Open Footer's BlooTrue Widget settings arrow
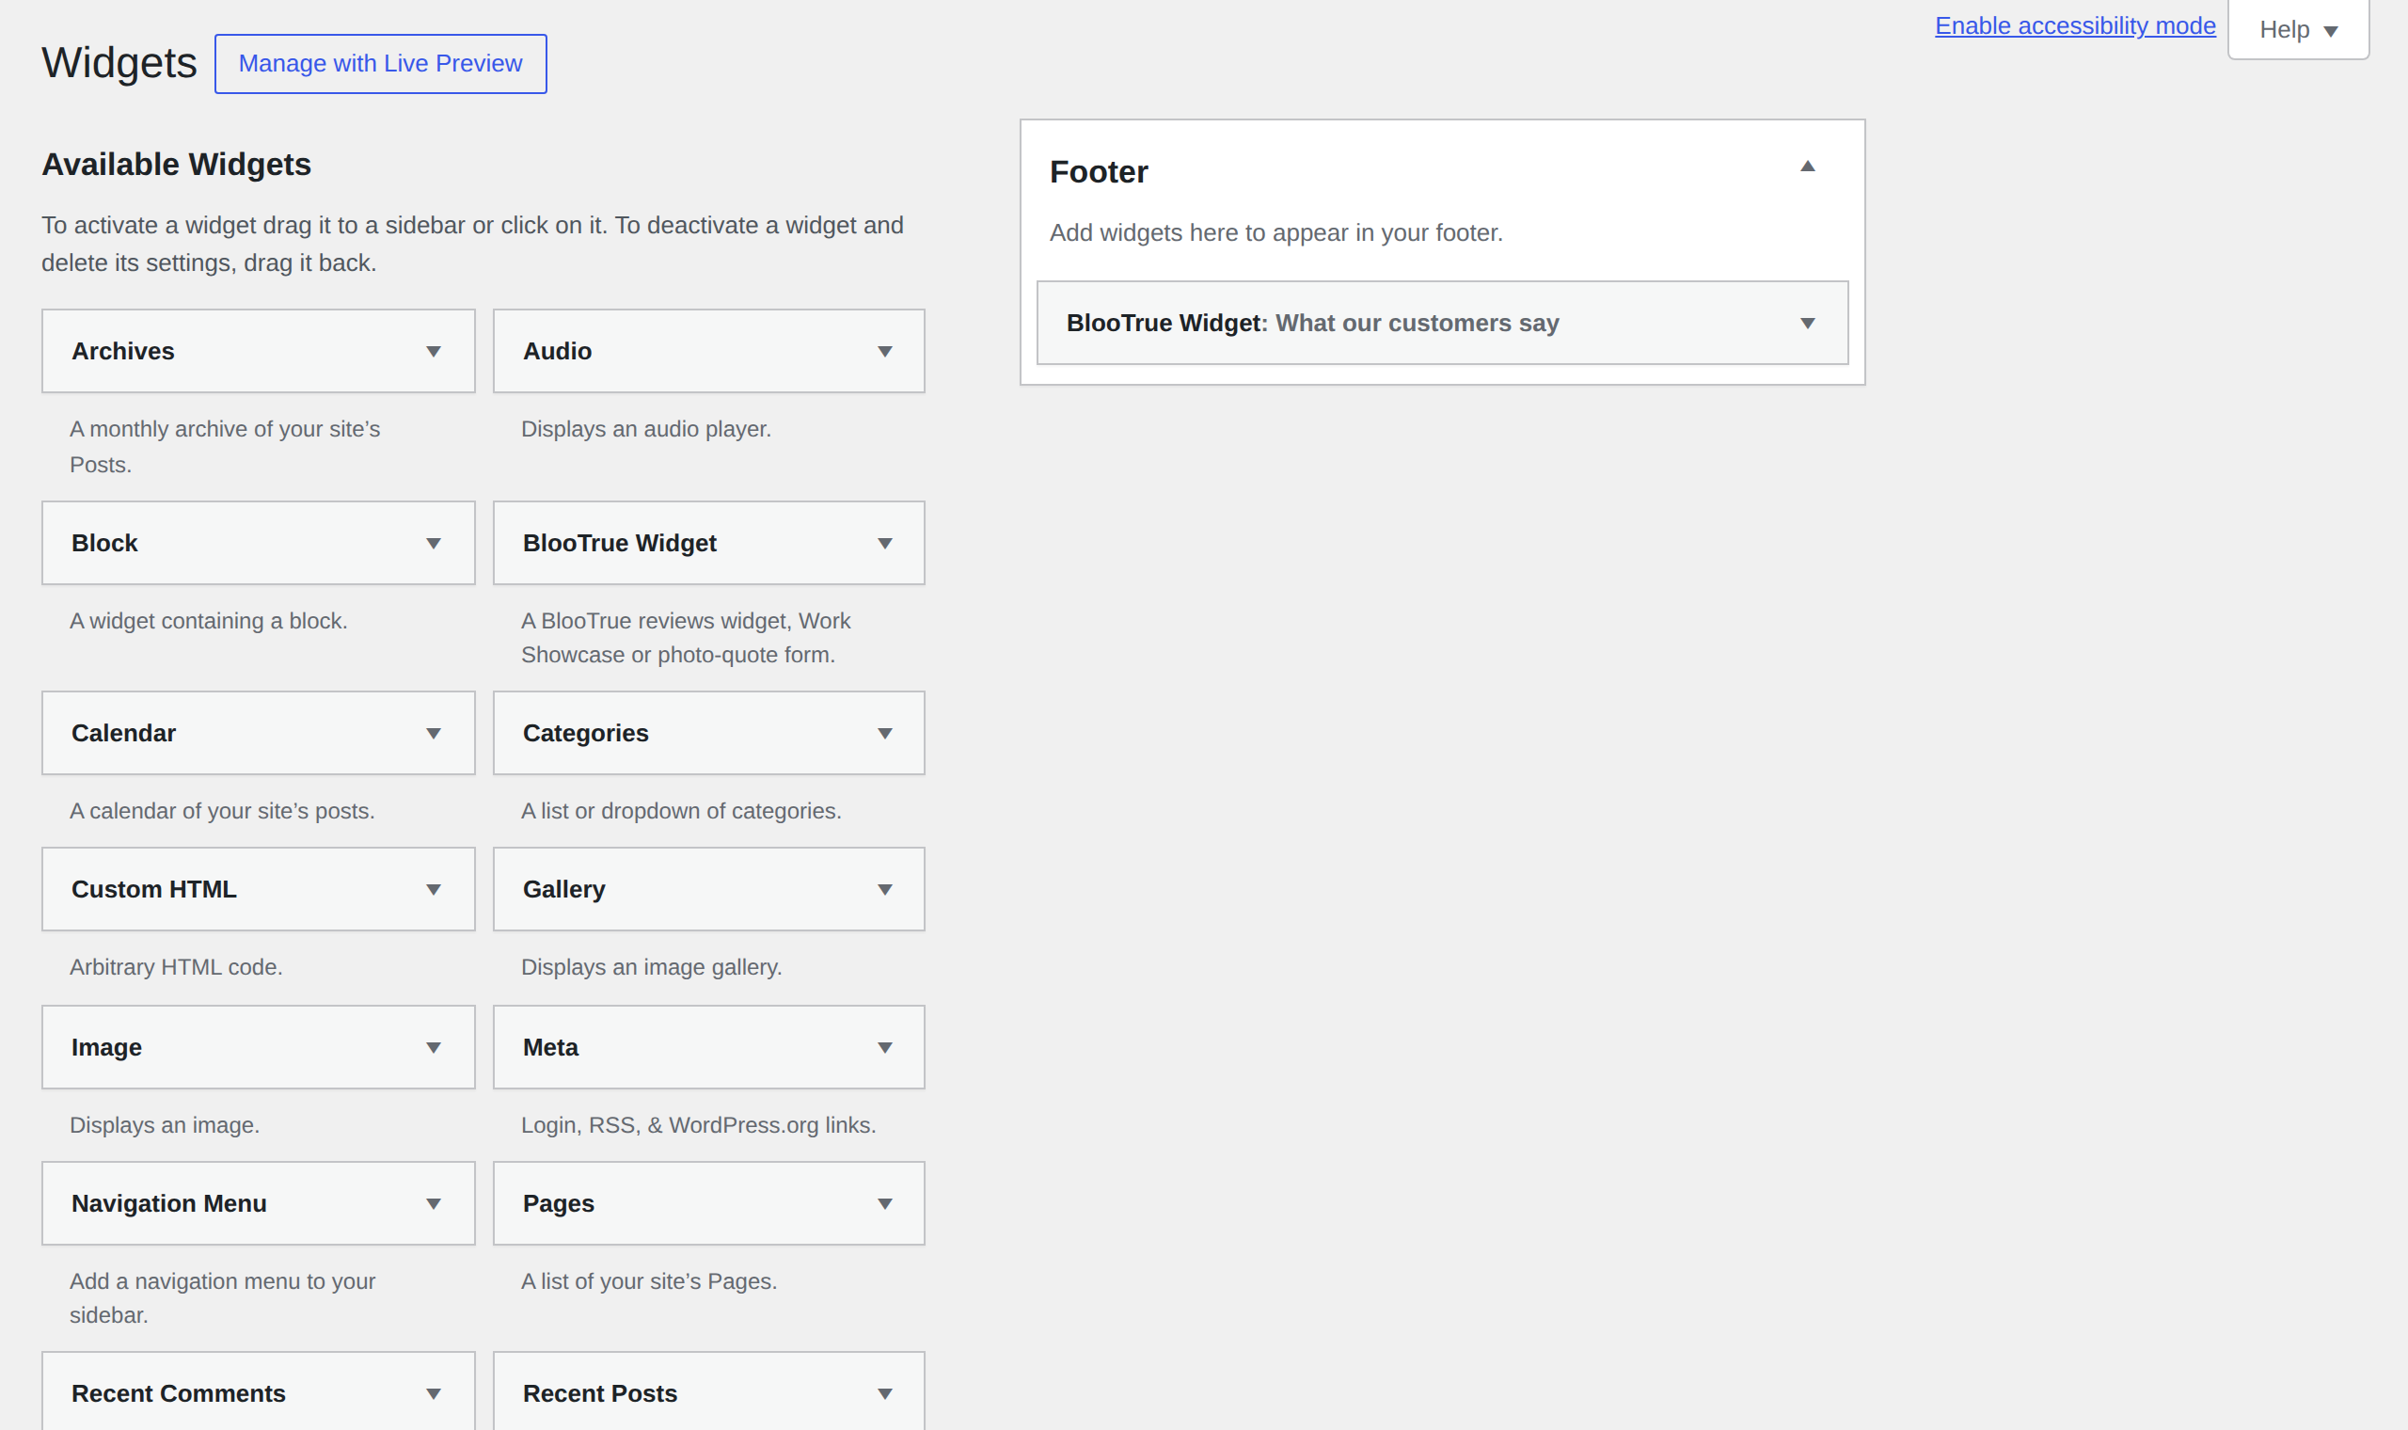Screen dimensions: 2408x1430 [x=1808, y=323]
